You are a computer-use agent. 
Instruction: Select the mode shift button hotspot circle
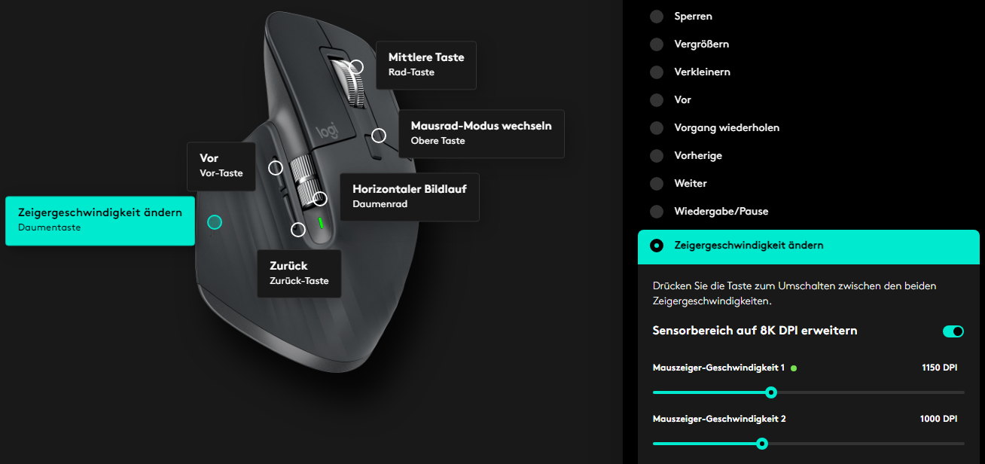click(x=379, y=136)
